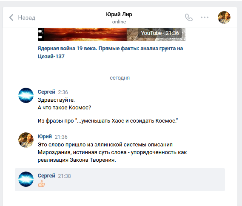Viewport: 242px width, 206px height.
Task: Click the 21:36 timestamp of Юрий's message
Action: tap(61, 137)
